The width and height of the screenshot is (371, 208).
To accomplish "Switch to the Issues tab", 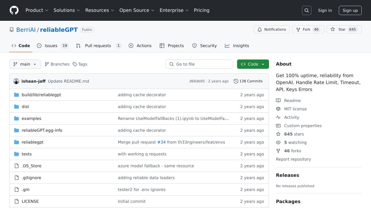I will [x=52, y=46].
